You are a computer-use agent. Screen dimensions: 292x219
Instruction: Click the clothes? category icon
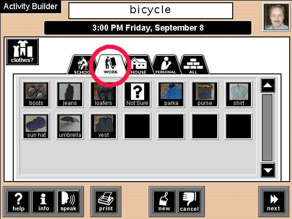point(22,52)
